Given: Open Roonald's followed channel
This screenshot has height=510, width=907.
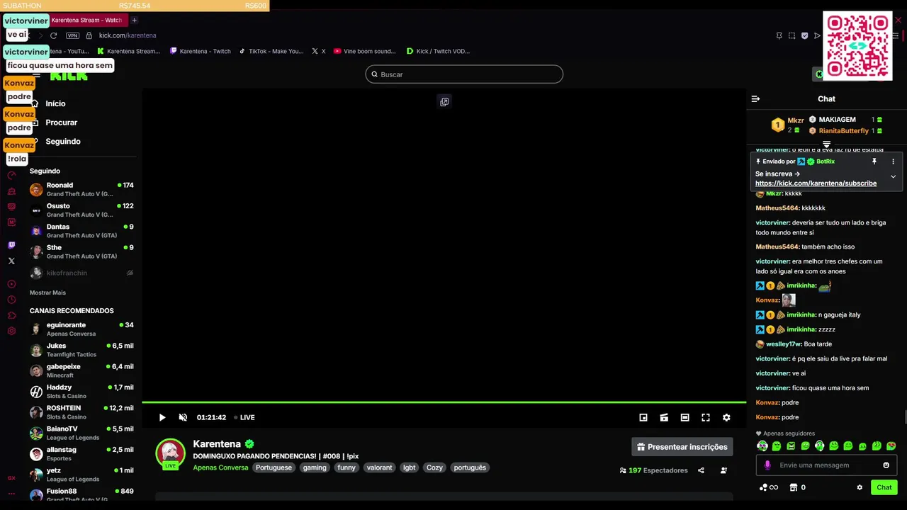Looking at the screenshot, I should pos(81,189).
